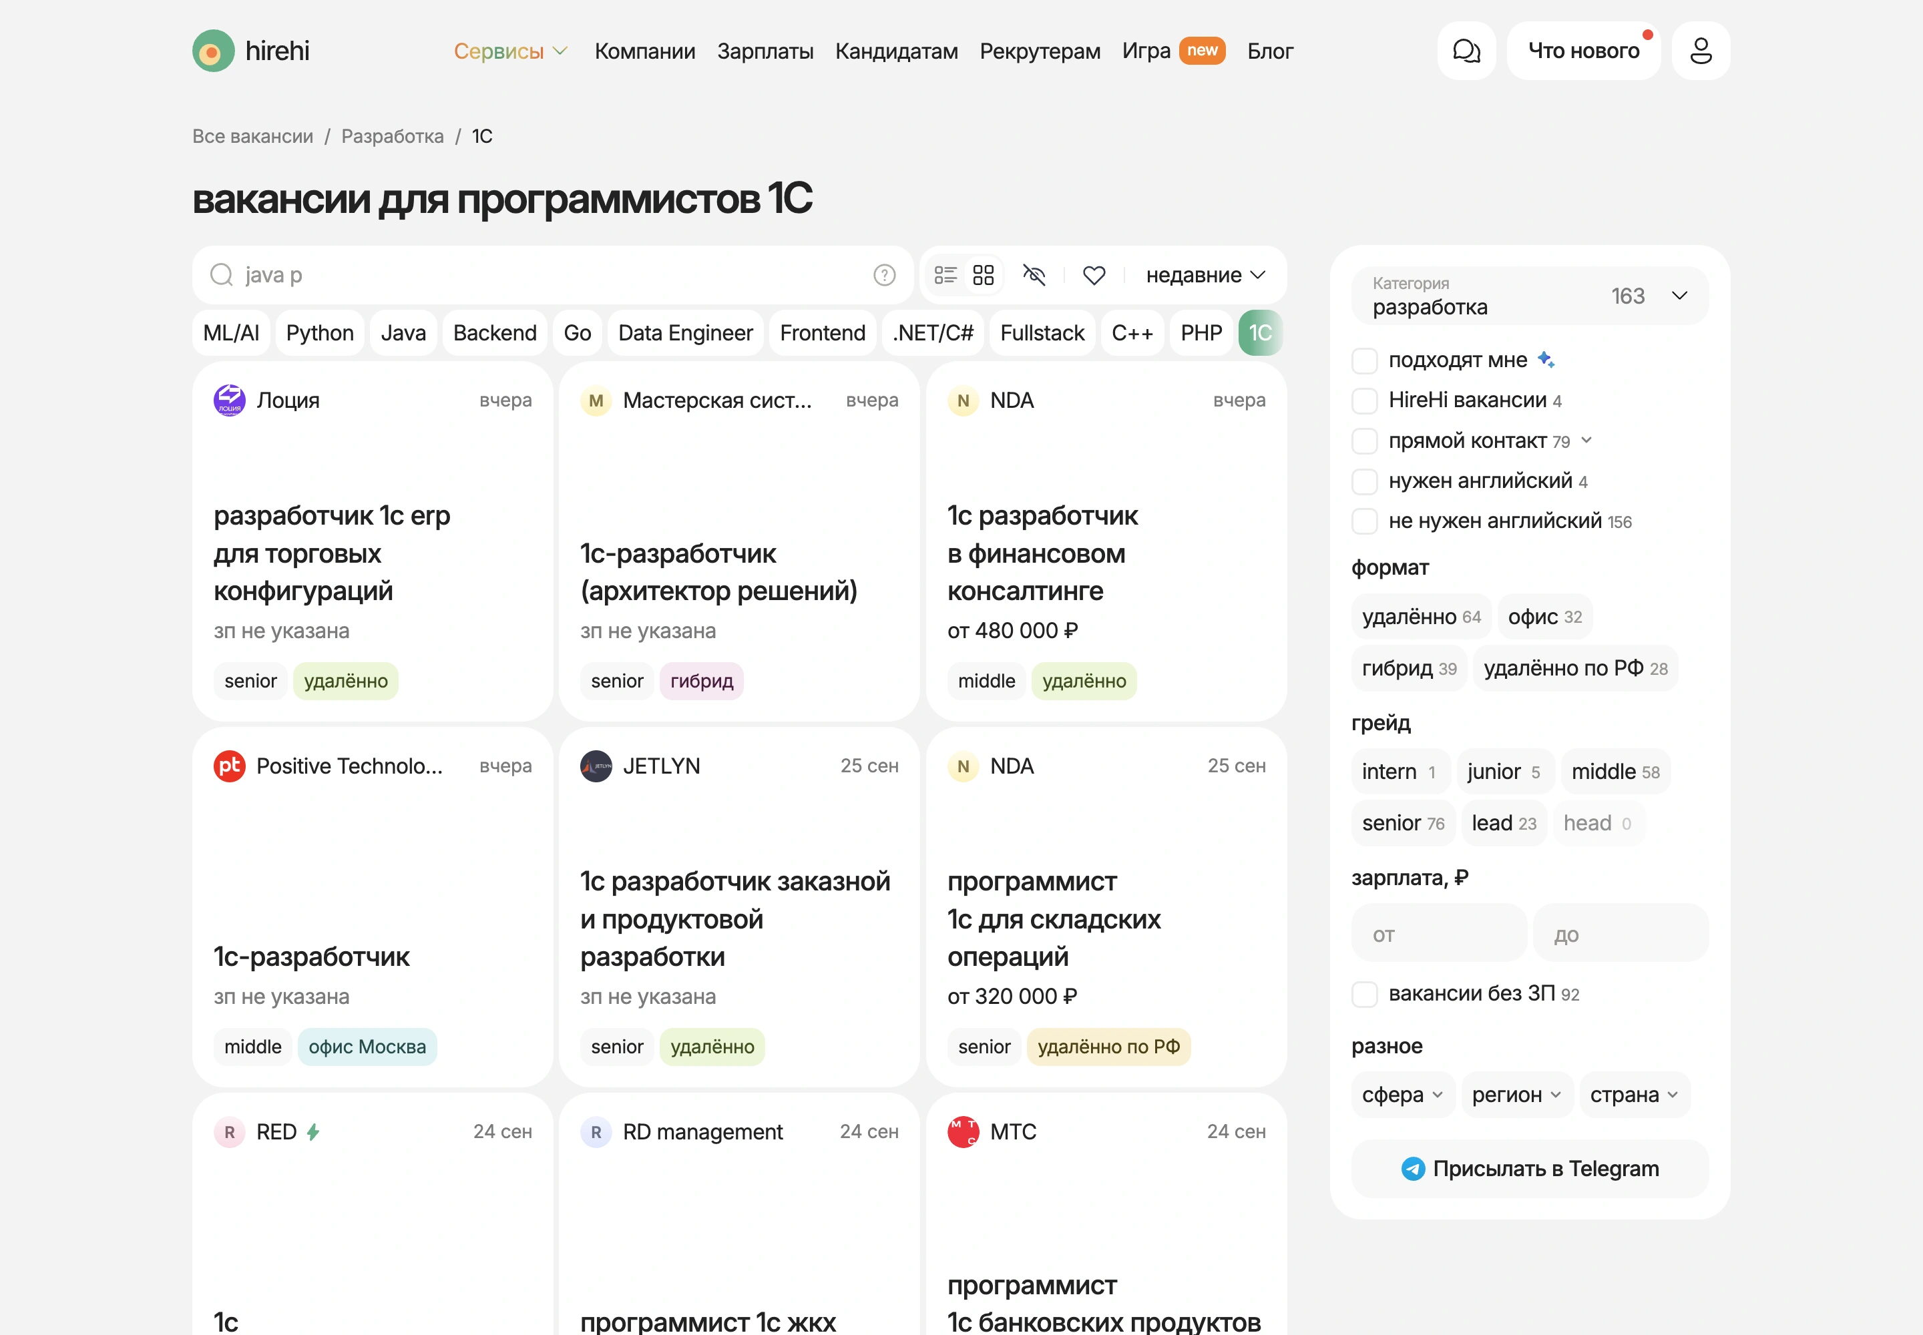Select the Frontend category tab
1923x1335 pixels.
(x=823, y=333)
